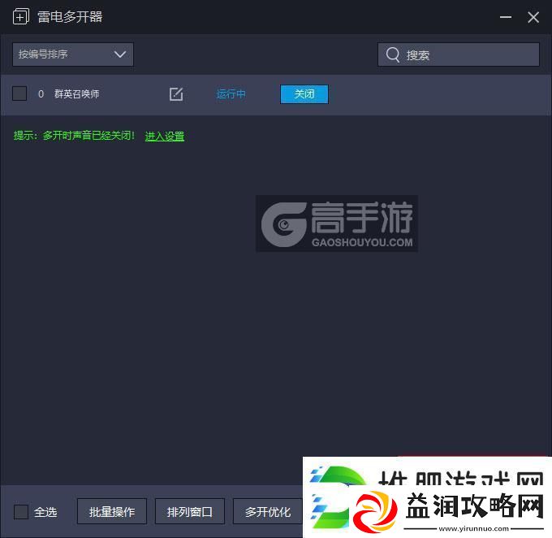Minimize the 雷电多开器 window
The height and width of the screenshot is (538, 552).
pos(506,17)
